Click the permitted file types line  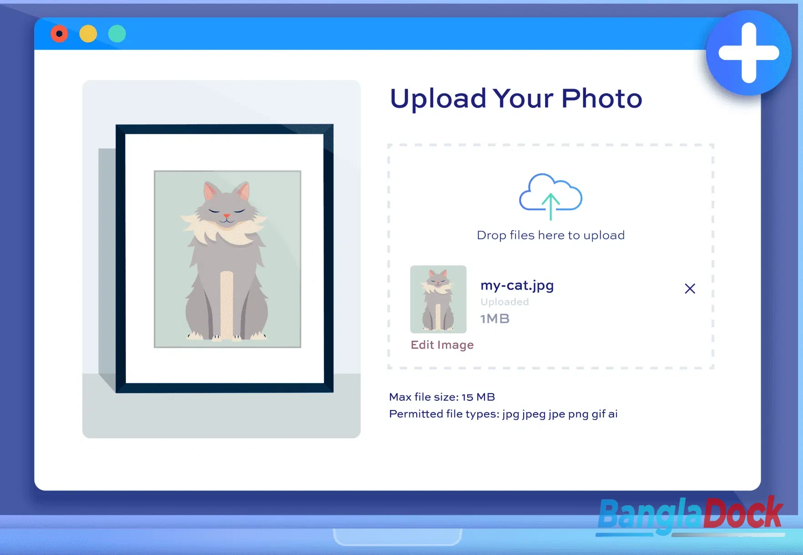[x=503, y=414]
